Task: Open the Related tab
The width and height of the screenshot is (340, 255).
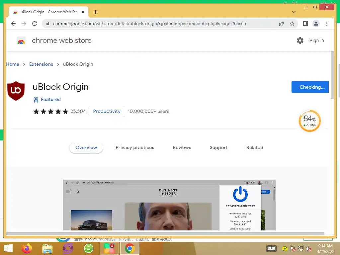Action: [255, 147]
